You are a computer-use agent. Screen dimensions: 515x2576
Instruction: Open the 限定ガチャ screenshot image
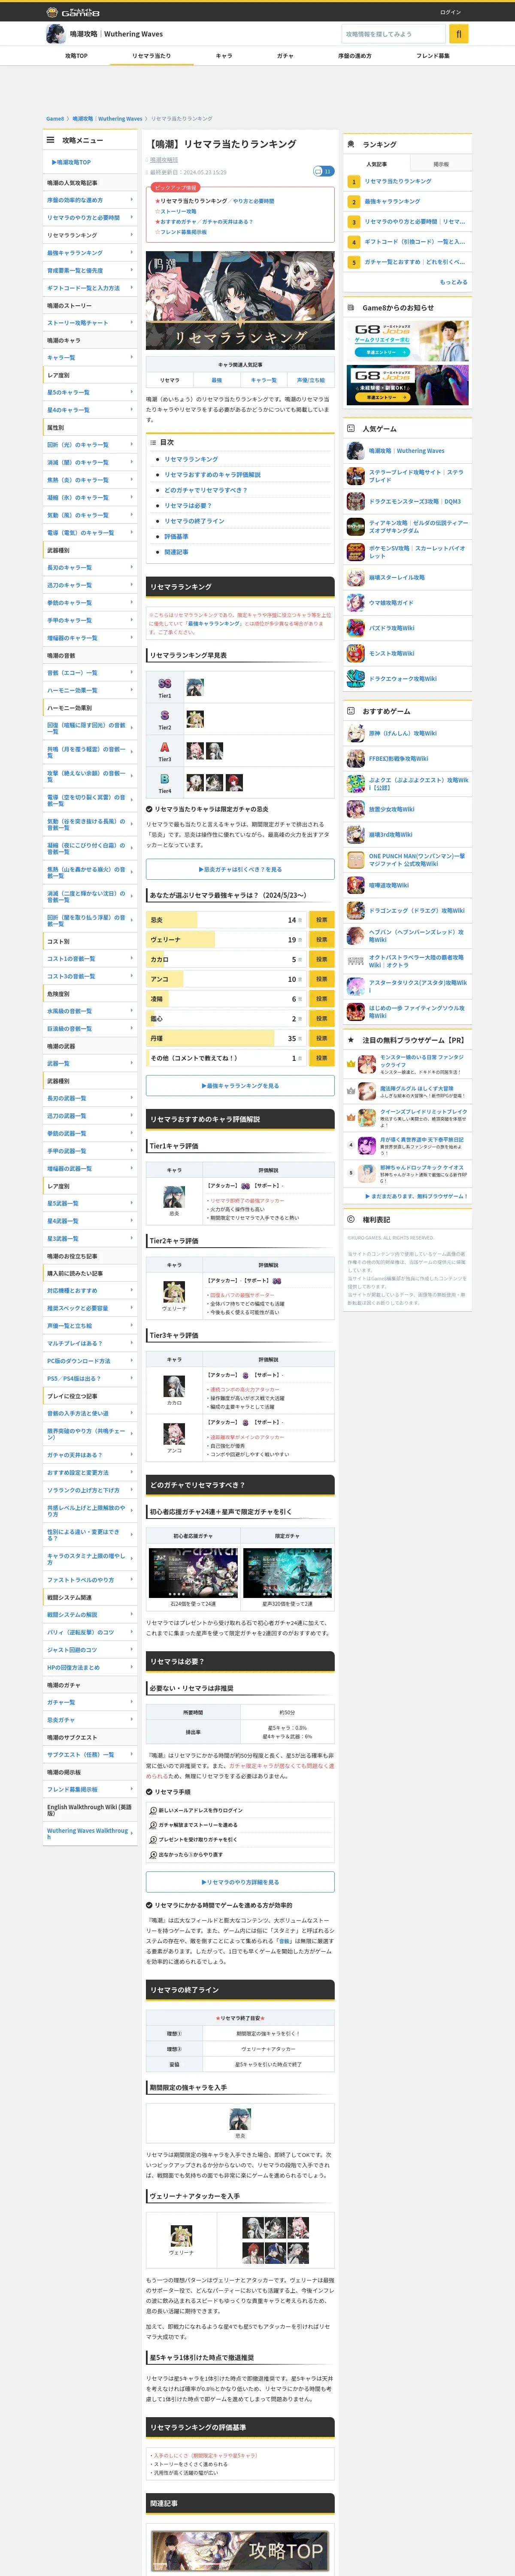(287, 1573)
